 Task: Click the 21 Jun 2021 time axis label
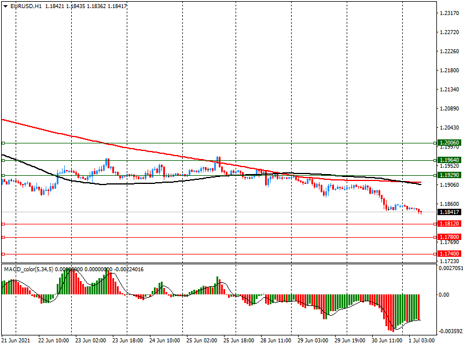click(x=17, y=341)
